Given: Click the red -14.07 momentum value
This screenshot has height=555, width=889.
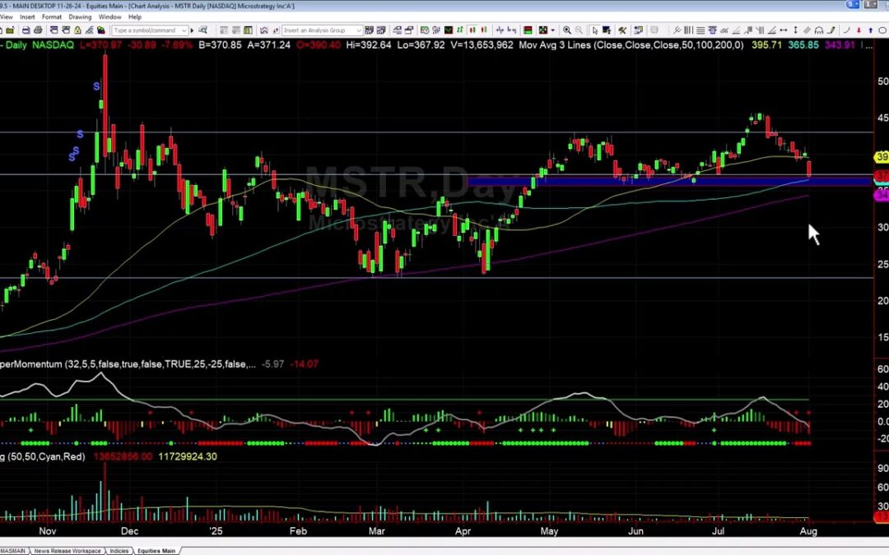Looking at the screenshot, I should (304, 364).
